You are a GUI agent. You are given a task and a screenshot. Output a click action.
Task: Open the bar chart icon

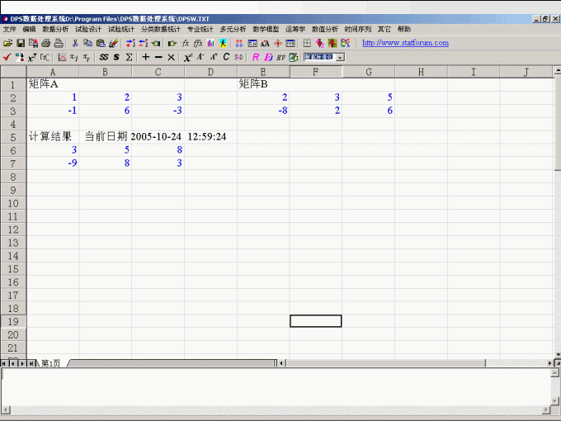[210, 43]
